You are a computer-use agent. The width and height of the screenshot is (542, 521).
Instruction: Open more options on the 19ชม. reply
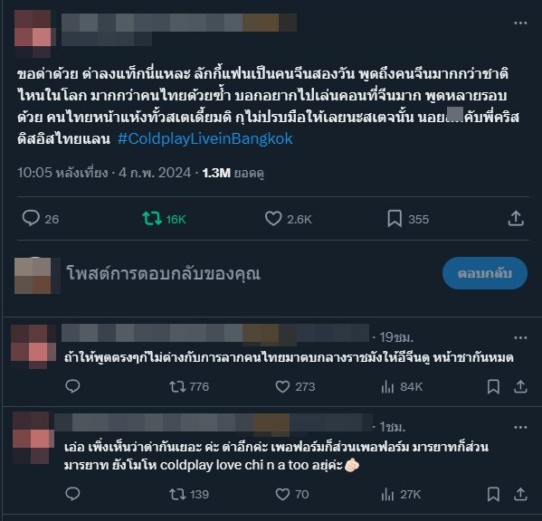click(x=520, y=337)
